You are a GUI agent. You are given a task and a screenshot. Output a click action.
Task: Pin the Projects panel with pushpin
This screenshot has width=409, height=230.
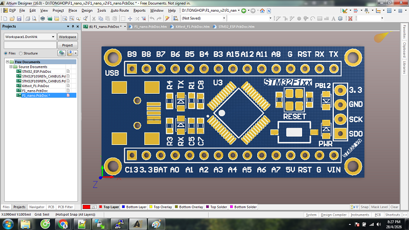[73, 27]
